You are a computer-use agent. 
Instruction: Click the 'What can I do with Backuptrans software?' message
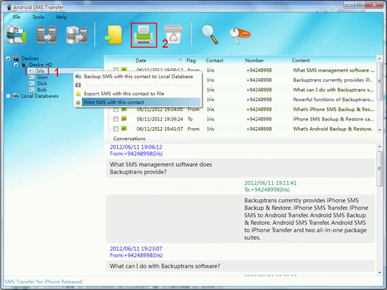(x=165, y=266)
